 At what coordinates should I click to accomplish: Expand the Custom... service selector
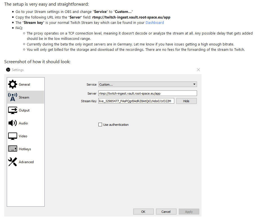(x=148, y=84)
